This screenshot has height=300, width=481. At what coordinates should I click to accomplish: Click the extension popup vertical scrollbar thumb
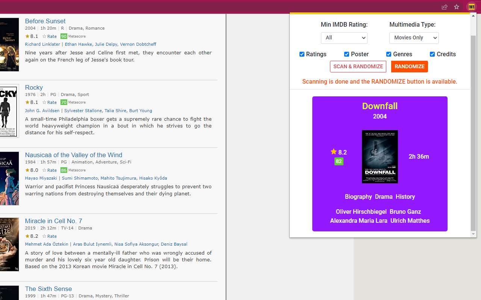[x=473, y=133]
